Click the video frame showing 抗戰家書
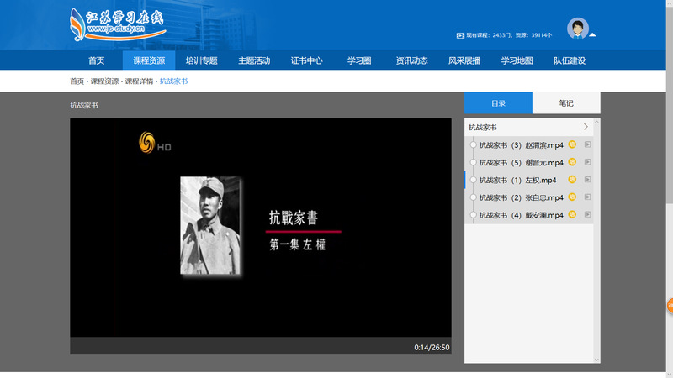The height and width of the screenshot is (378, 673). [x=260, y=228]
